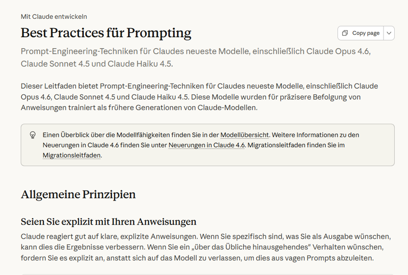Image resolution: width=408 pixels, height=275 pixels.
Task: Click inside the tip callout box
Action: [207, 145]
